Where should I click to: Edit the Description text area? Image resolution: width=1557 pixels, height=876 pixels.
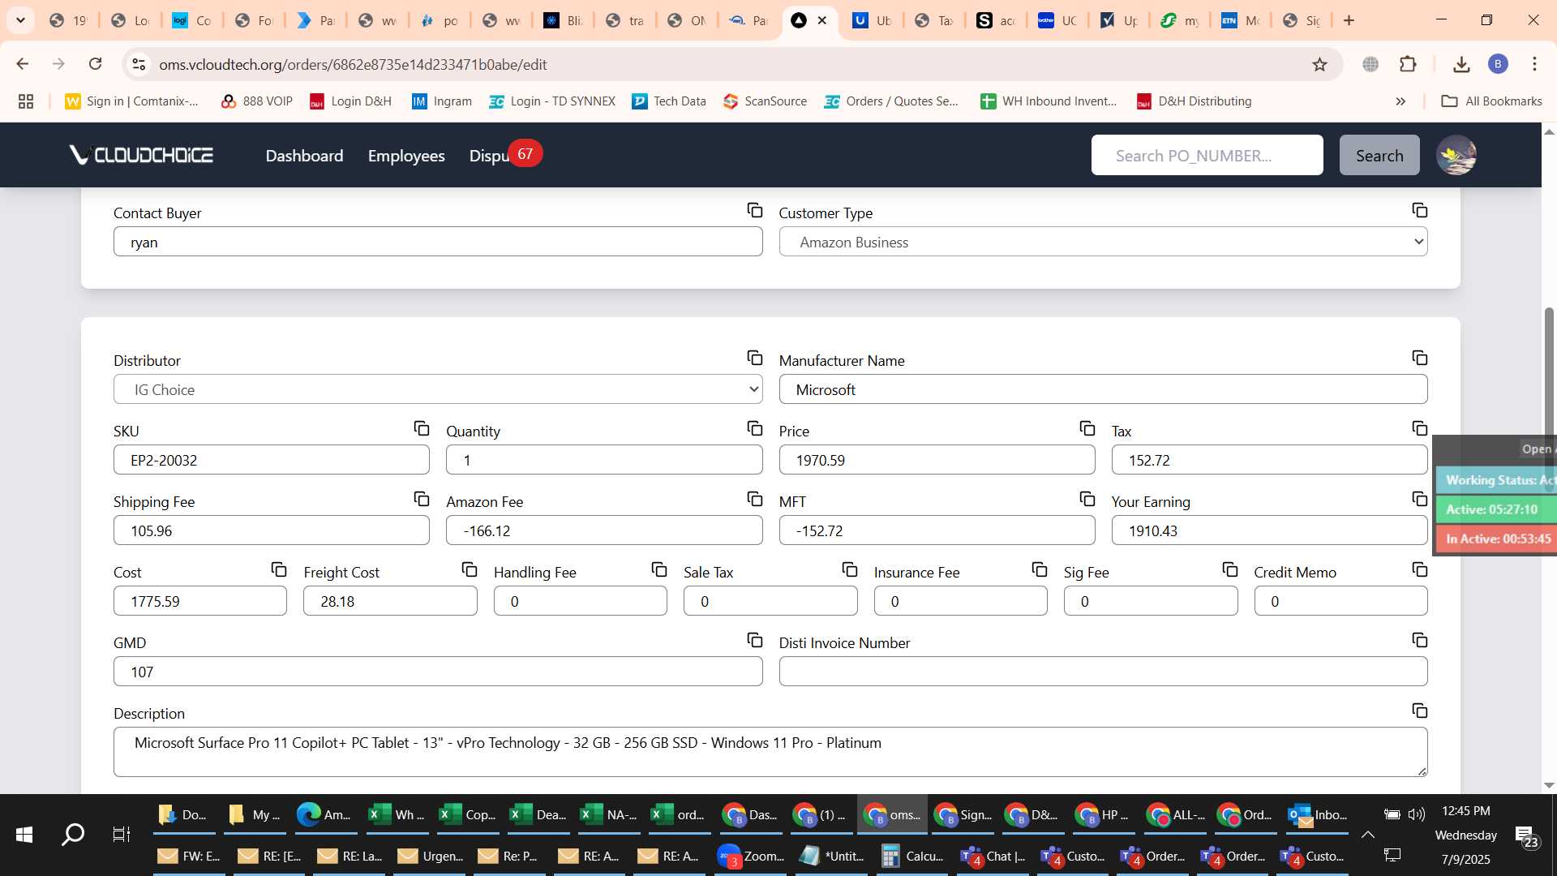pyautogui.click(x=770, y=752)
